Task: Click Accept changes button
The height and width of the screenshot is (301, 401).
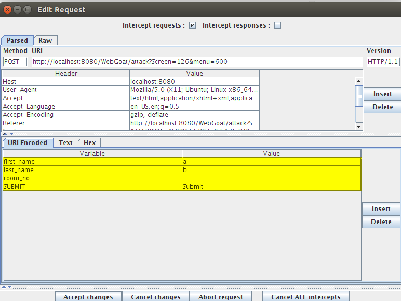Action: point(88,297)
